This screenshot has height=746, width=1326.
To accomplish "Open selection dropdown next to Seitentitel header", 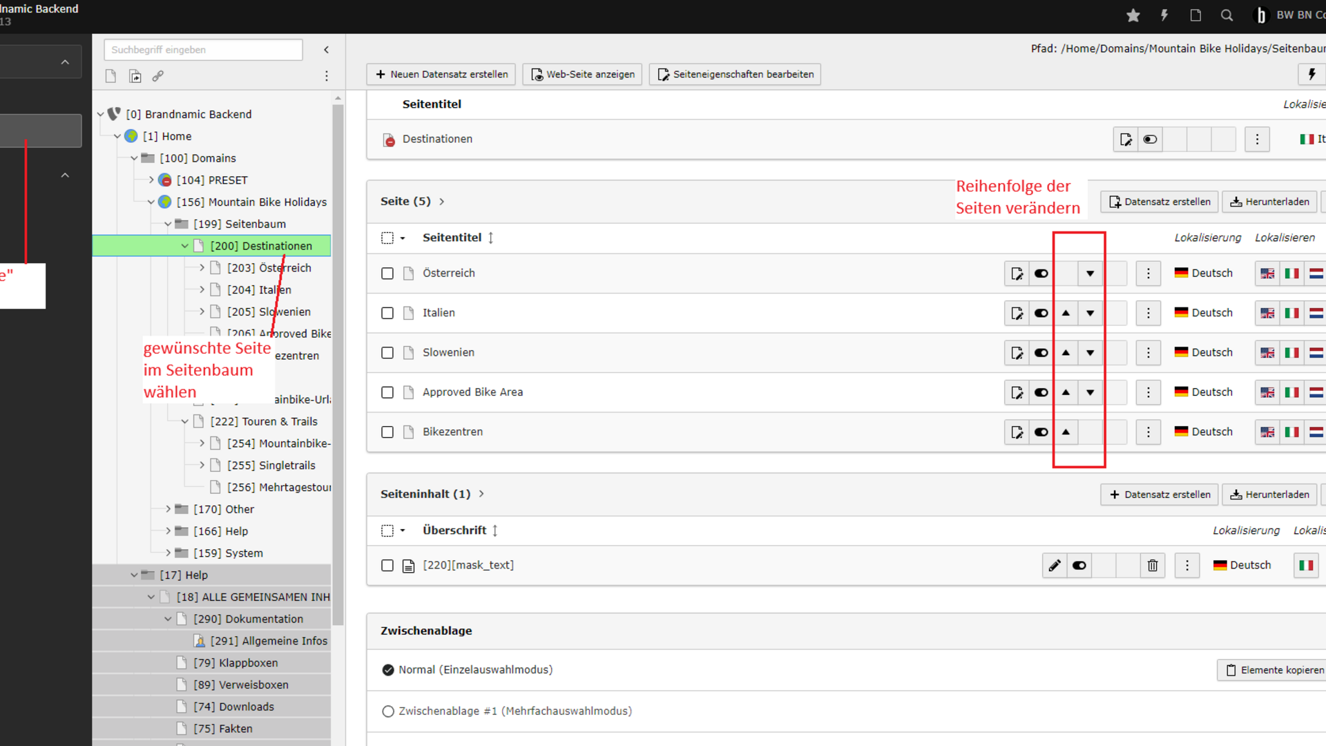I will [x=403, y=238].
